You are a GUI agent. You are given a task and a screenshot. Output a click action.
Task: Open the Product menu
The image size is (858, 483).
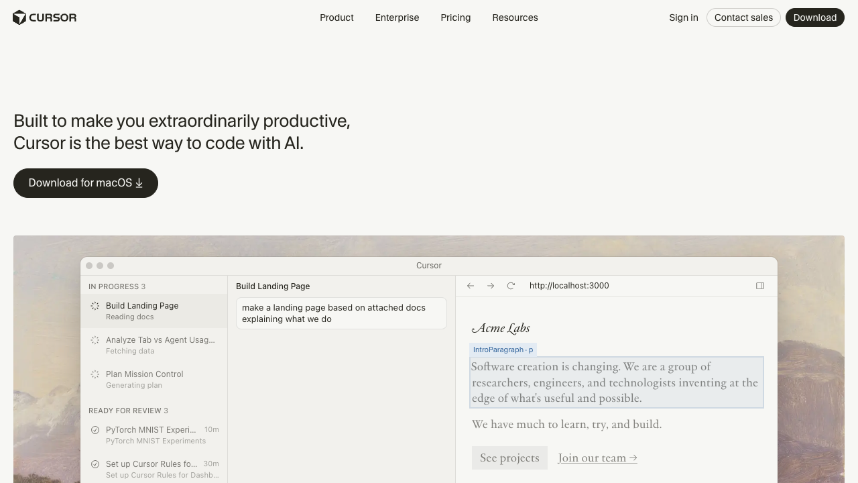(336, 17)
